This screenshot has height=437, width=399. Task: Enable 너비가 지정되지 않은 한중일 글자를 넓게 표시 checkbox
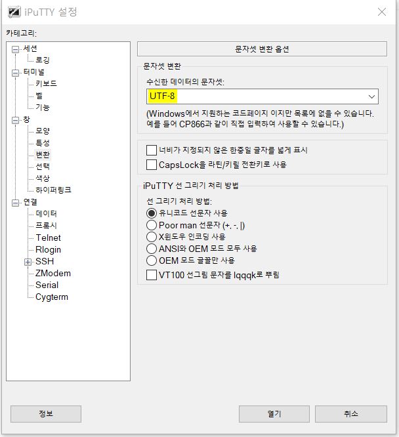click(x=152, y=150)
